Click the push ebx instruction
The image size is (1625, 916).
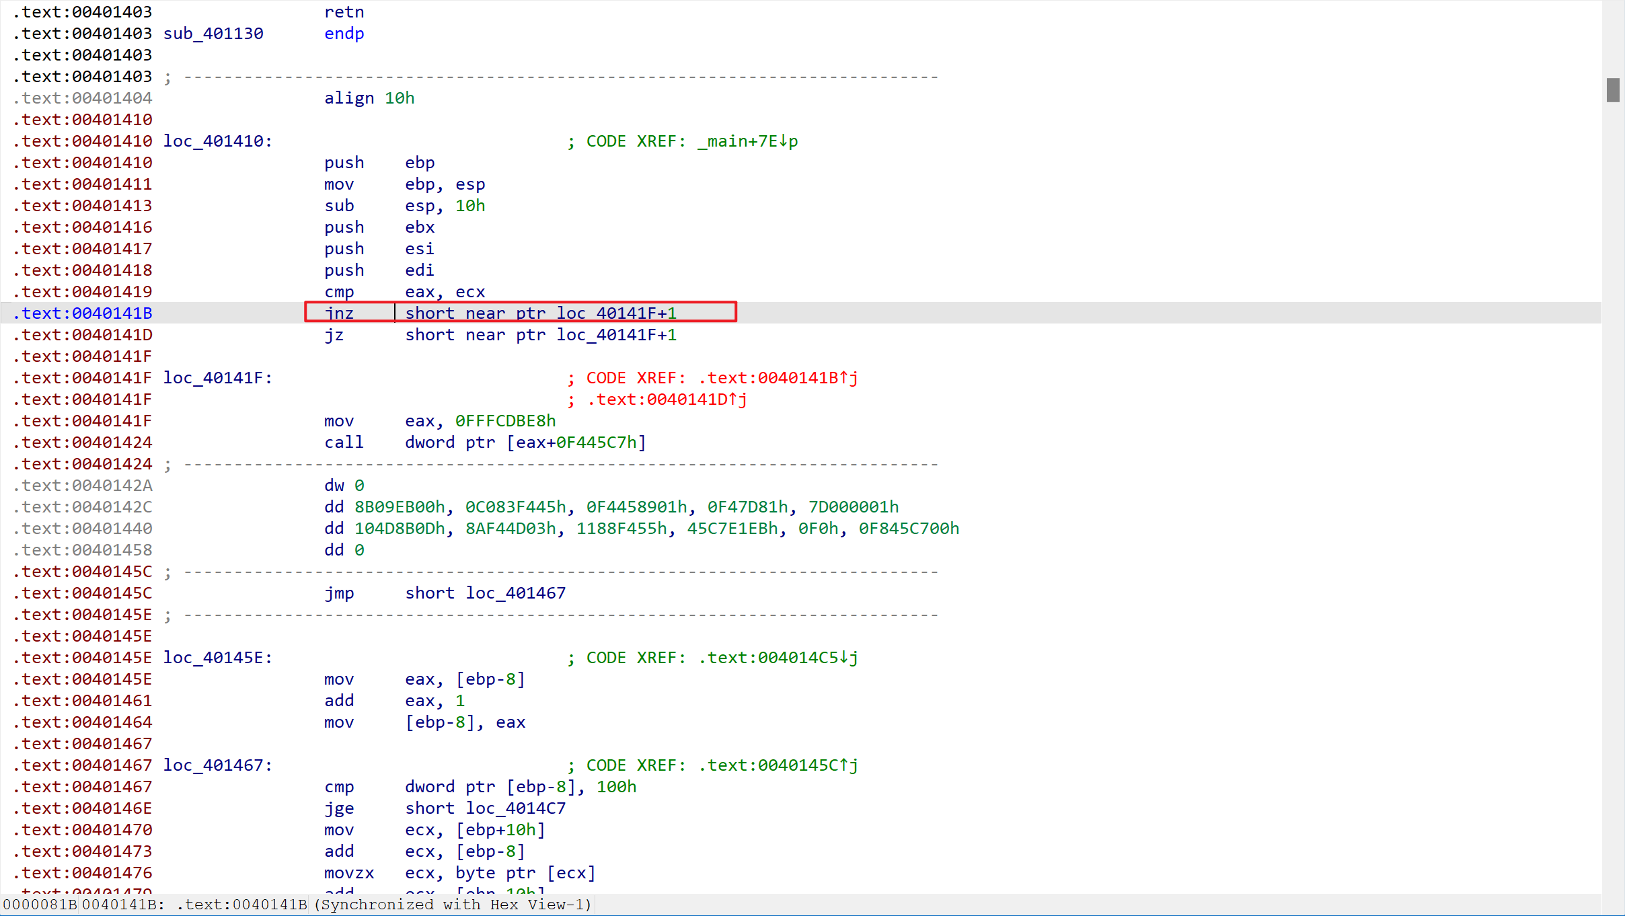379,227
